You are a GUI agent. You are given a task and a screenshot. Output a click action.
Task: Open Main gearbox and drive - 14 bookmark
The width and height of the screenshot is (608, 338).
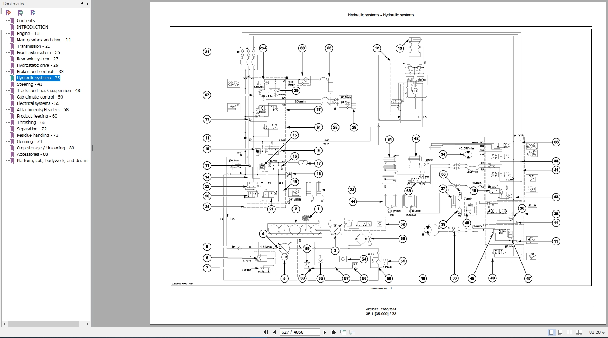pos(44,40)
